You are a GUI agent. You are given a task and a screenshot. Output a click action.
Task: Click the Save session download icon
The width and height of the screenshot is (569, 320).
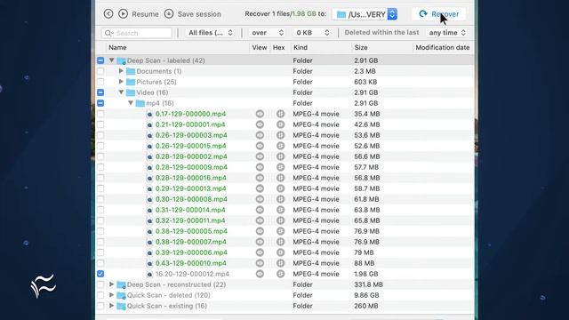pos(169,14)
